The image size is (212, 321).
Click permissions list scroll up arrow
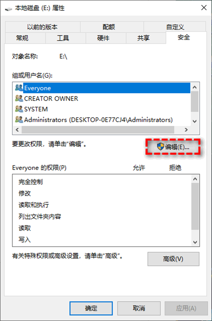(195, 179)
